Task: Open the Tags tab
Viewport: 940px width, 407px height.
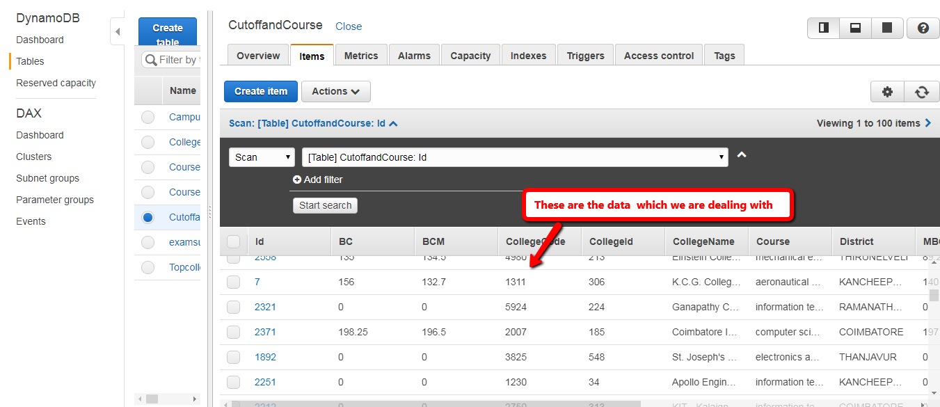Action: point(724,56)
